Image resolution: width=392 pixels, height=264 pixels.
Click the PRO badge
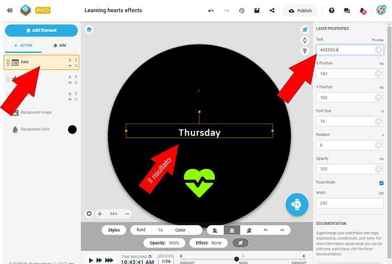43,10
